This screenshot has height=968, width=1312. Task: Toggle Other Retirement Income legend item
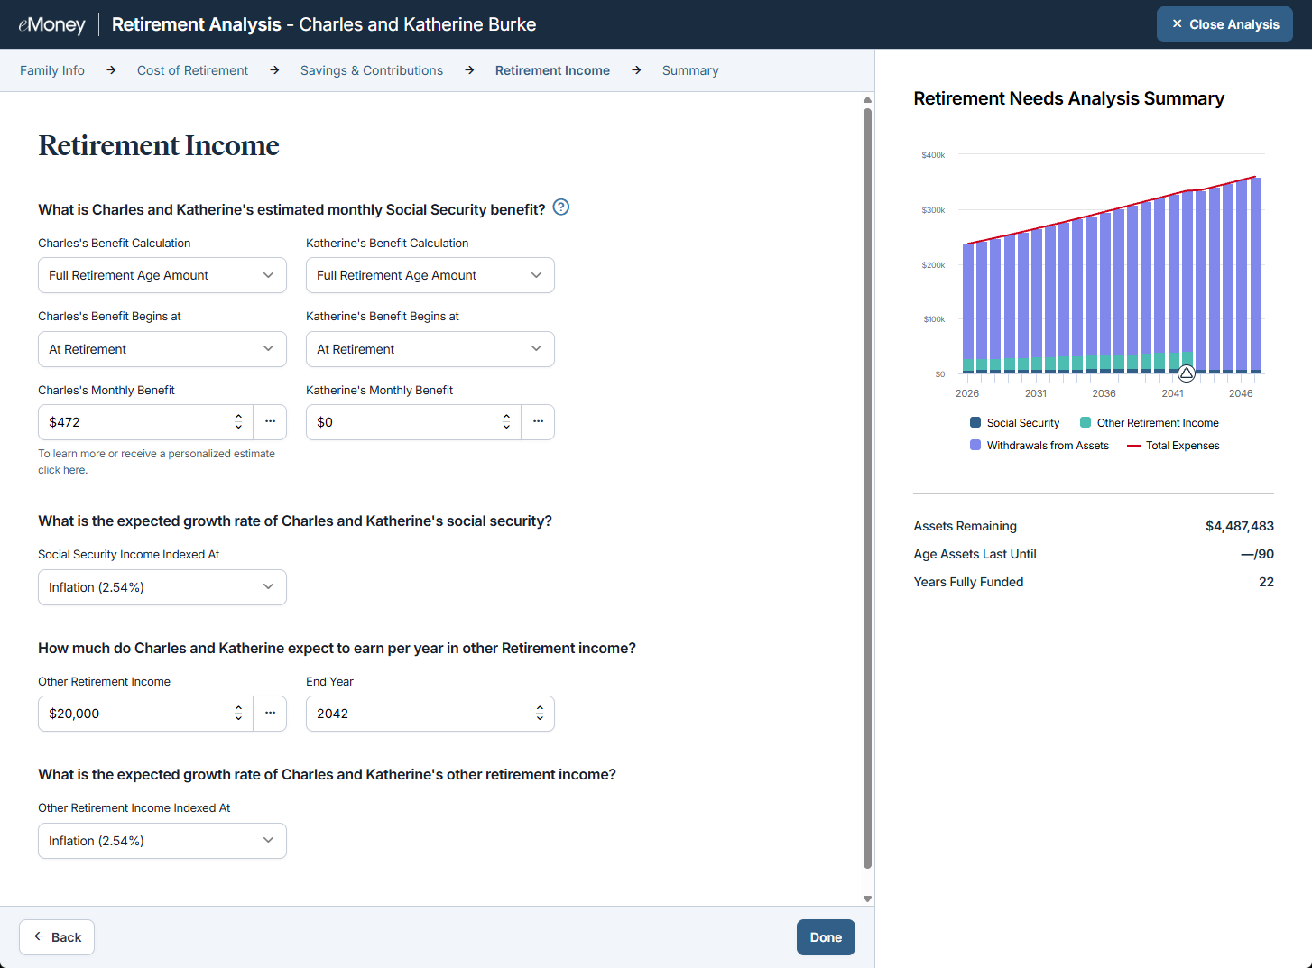pyautogui.click(x=1149, y=423)
